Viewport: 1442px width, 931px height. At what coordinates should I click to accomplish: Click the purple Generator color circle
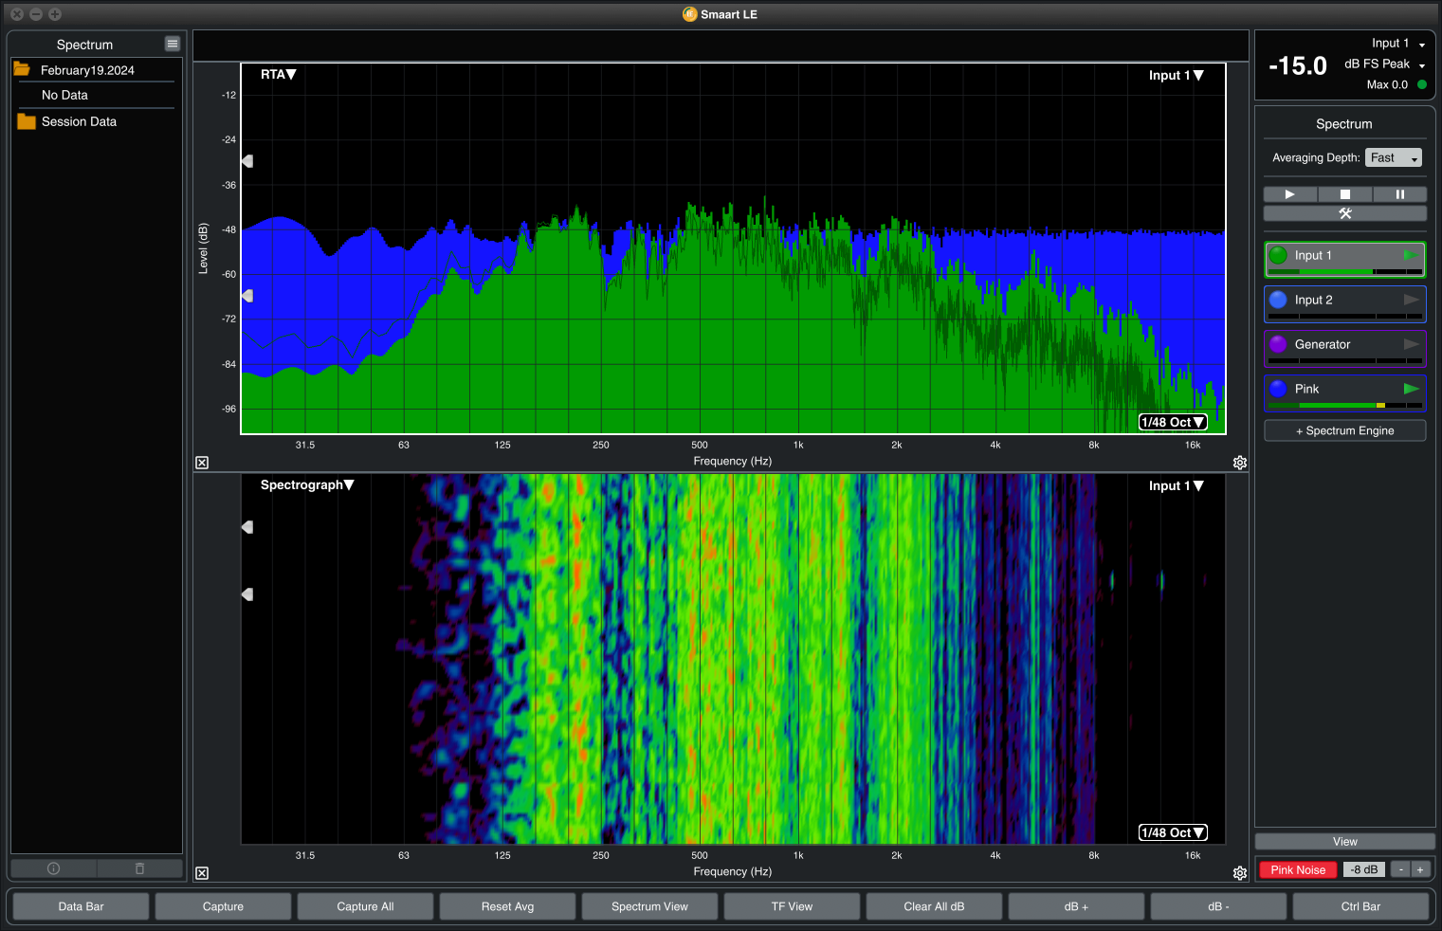pos(1278,344)
